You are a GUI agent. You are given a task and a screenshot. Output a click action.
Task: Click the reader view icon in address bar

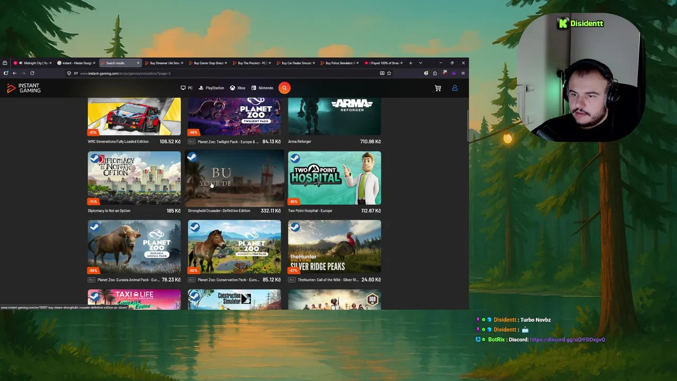point(382,73)
